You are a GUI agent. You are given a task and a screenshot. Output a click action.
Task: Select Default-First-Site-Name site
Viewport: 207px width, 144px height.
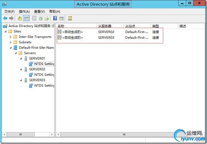click(36, 48)
